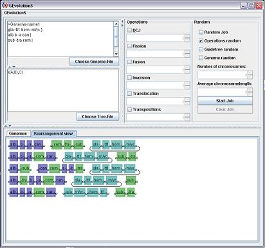Collapse the split pane arrow above tree text area
This screenshot has width=265, height=248.
[x=10, y=67]
